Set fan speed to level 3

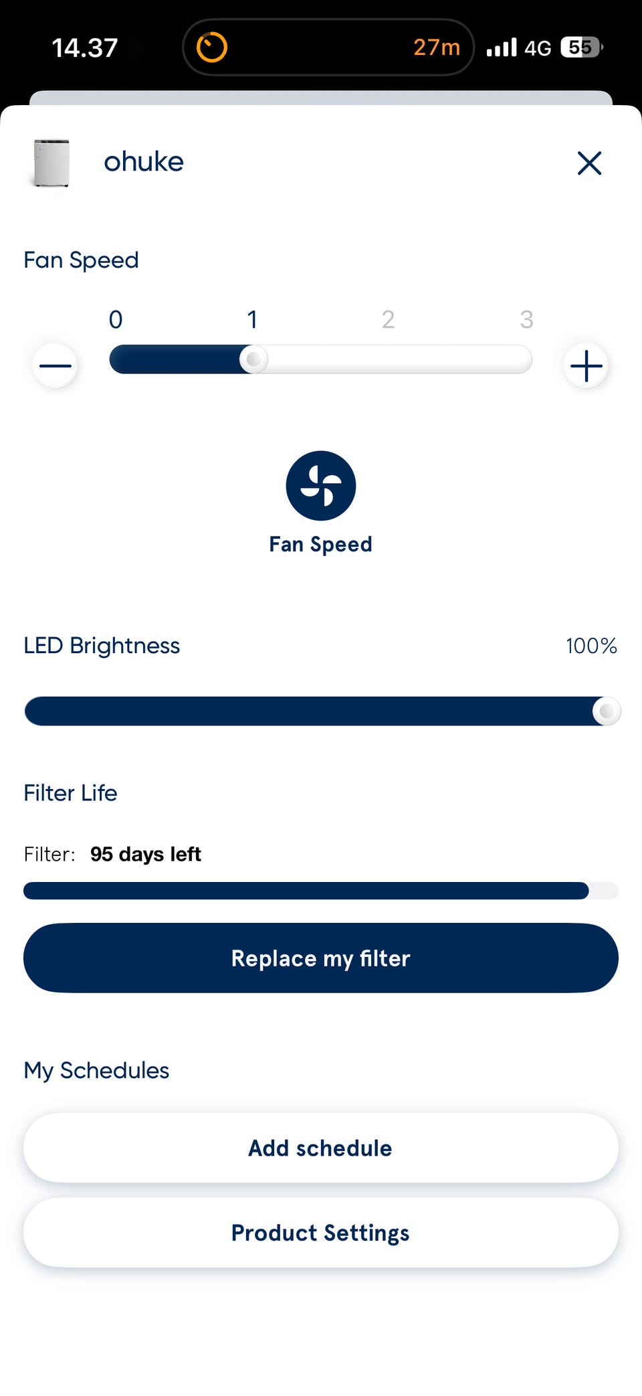[526, 359]
